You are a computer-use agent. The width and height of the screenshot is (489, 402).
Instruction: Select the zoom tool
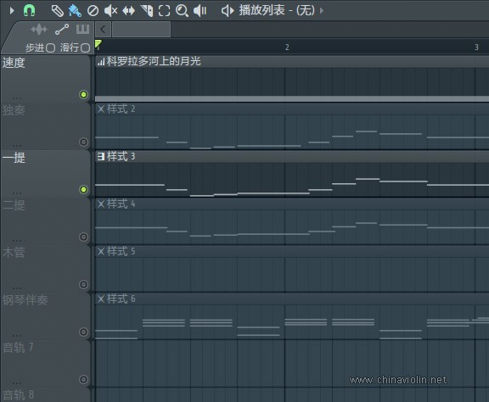[x=182, y=11]
